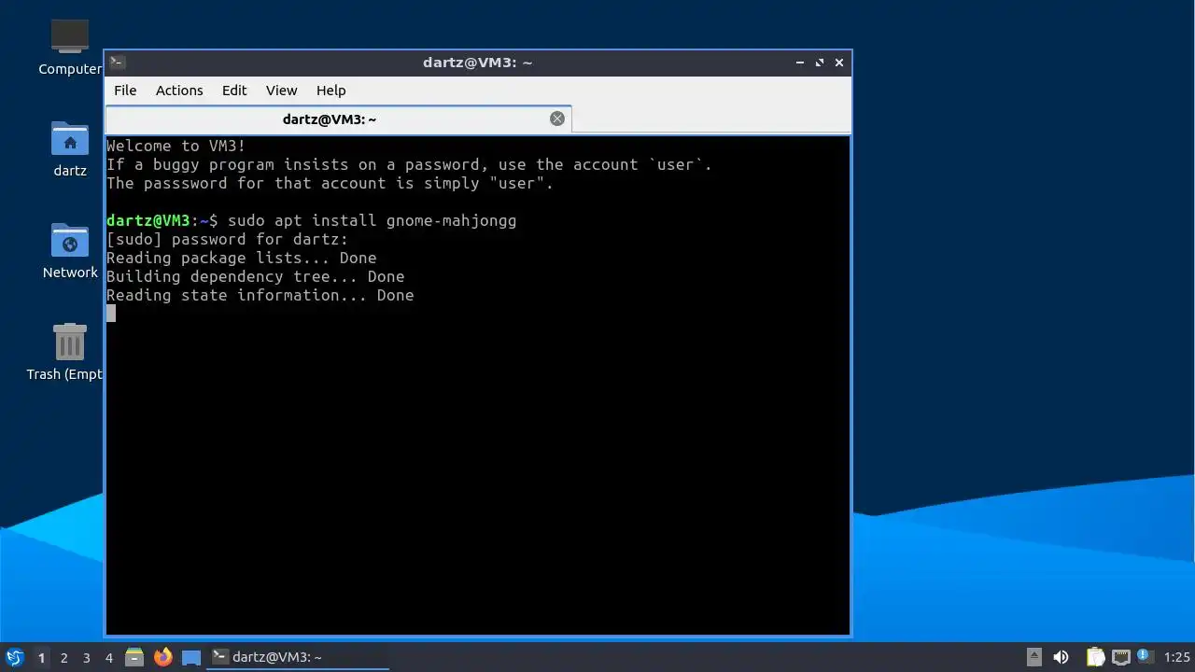Click the terminal title bar text
The image size is (1195, 672).
[x=477, y=63]
